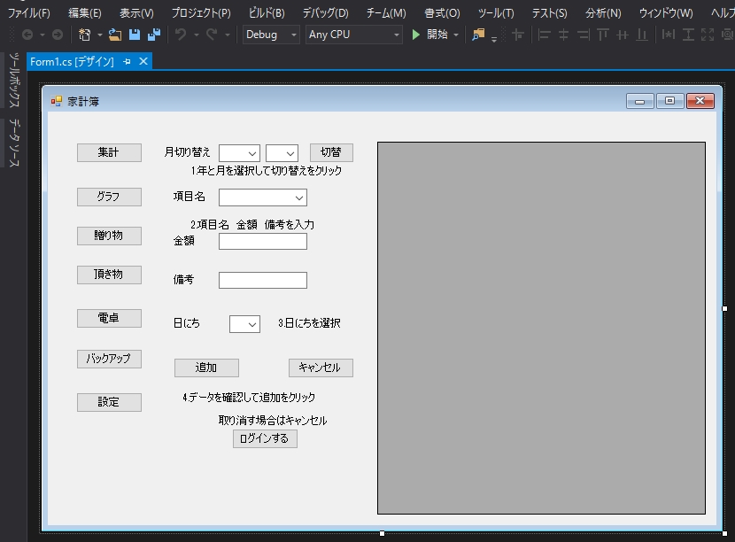Viewport: 735px width, 542px height.
Task: Open the データソース side panel tab
Action: 14,143
